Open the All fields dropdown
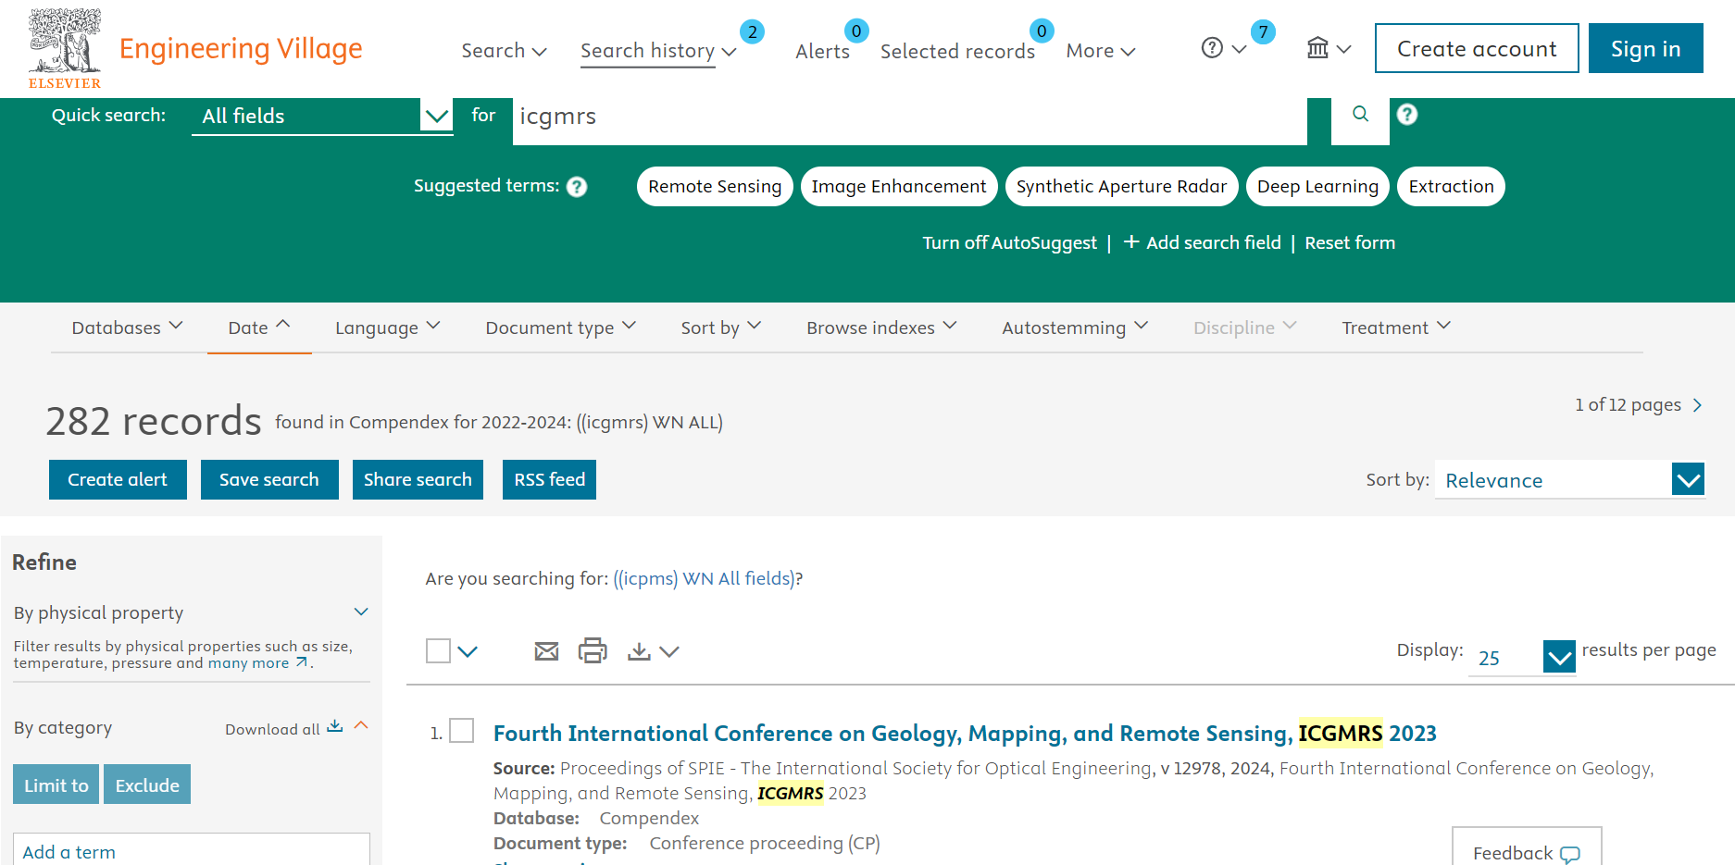The width and height of the screenshot is (1735, 865). tap(322, 117)
